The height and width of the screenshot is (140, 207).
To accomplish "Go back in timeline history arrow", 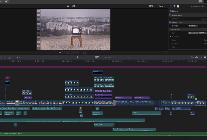I will [x=77, y=57].
